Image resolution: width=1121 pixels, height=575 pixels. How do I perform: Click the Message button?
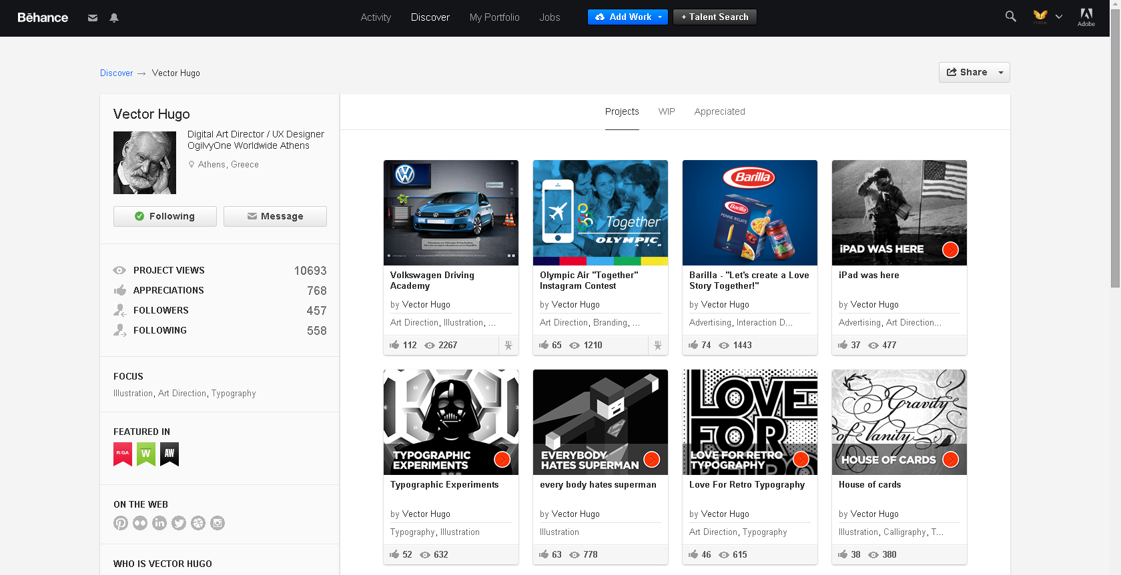275,216
